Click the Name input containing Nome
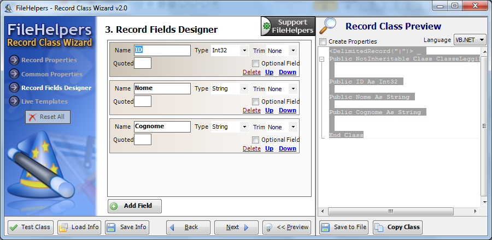The image size is (492, 240). (x=162, y=88)
